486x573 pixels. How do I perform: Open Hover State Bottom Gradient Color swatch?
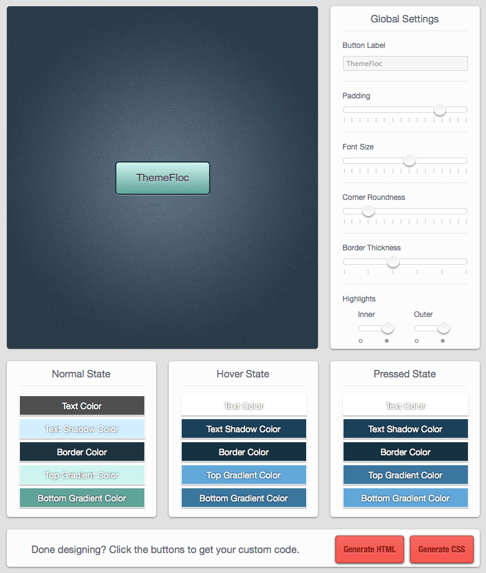click(x=243, y=498)
